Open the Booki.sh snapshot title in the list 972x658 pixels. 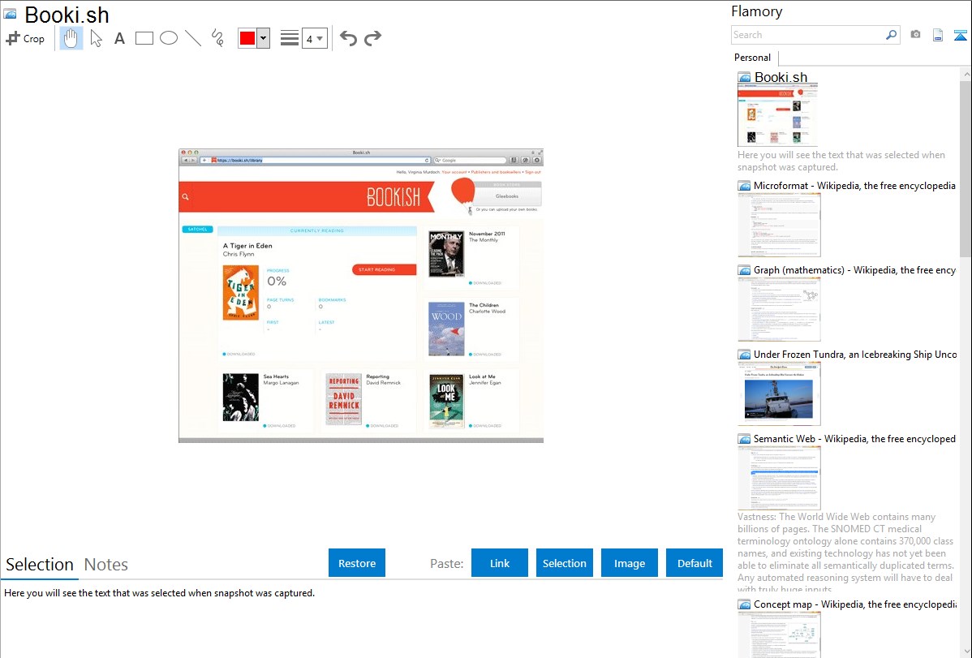point(781,77)
